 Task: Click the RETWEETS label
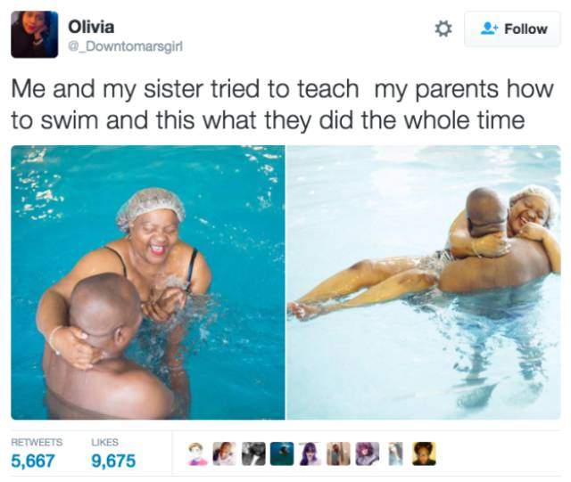pos(37,442)
